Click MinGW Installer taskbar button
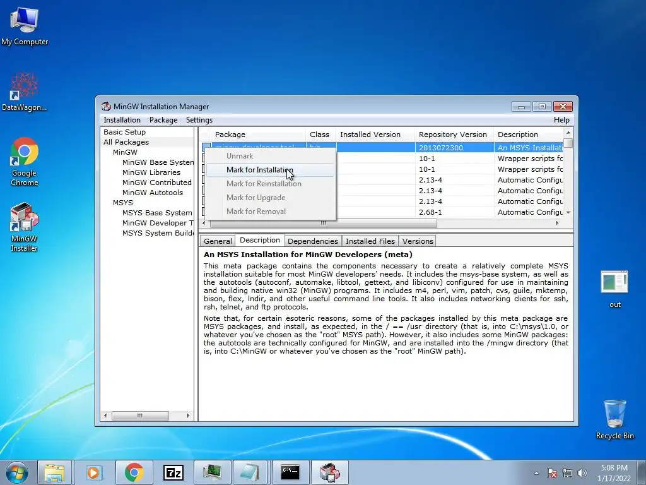Screen dimensions: 646x485 click(329, 472)
